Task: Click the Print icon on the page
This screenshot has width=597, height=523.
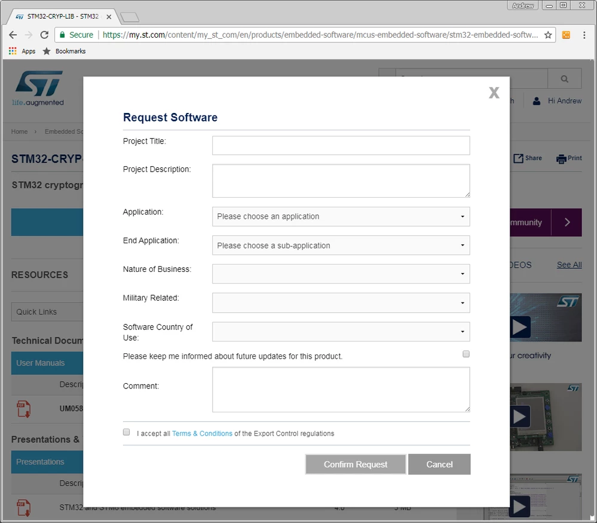Action: (x=569, y=158)
